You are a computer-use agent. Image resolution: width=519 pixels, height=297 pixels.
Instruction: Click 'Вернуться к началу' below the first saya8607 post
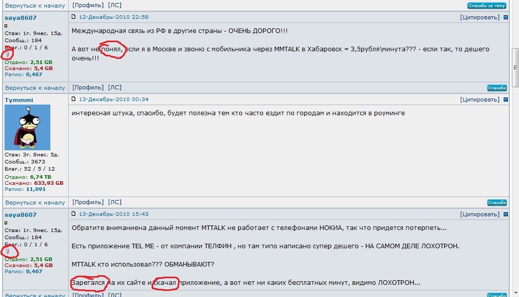[x=35, y=88]
